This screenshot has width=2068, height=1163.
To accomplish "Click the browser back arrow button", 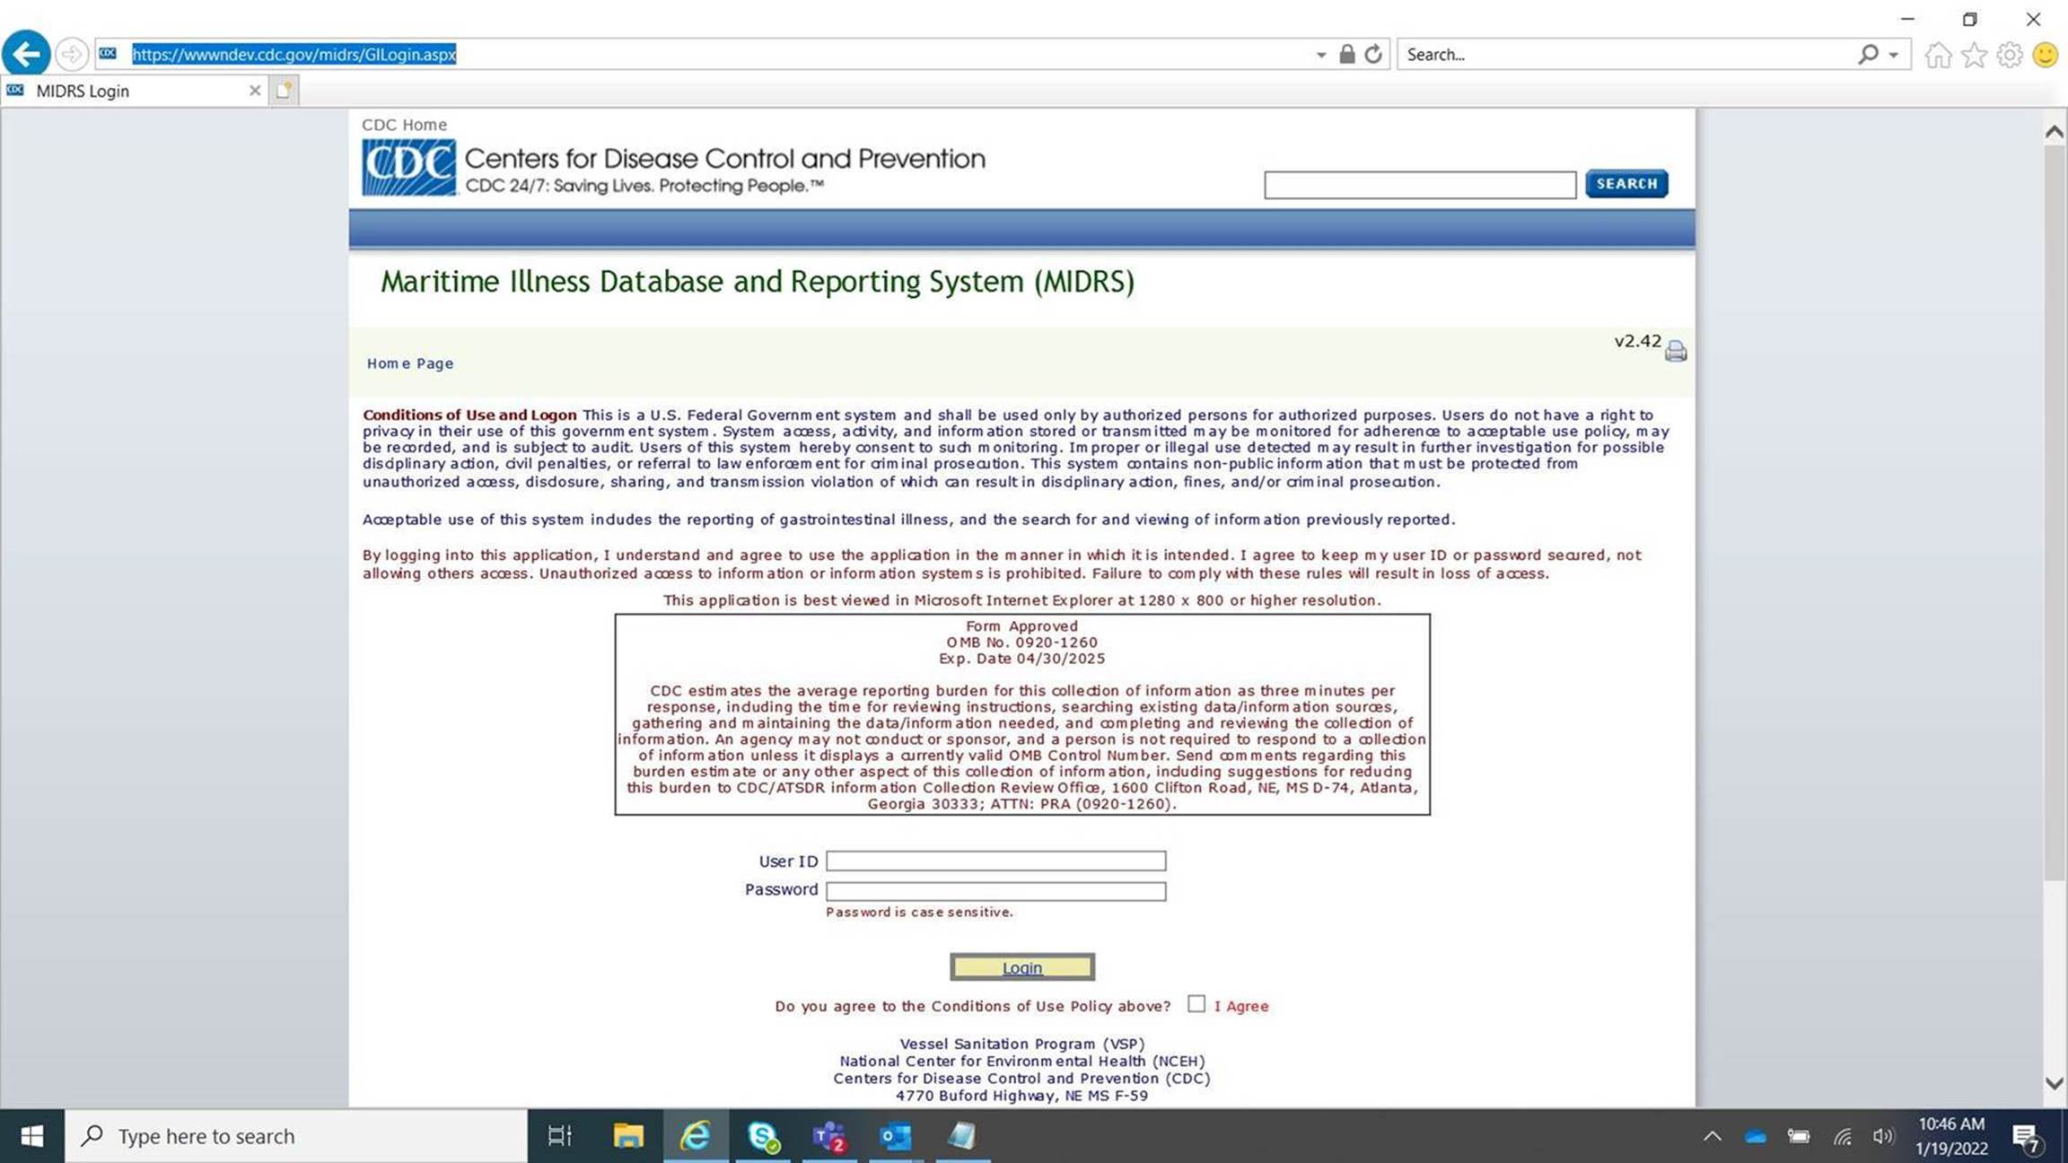I will click(26, 54).
